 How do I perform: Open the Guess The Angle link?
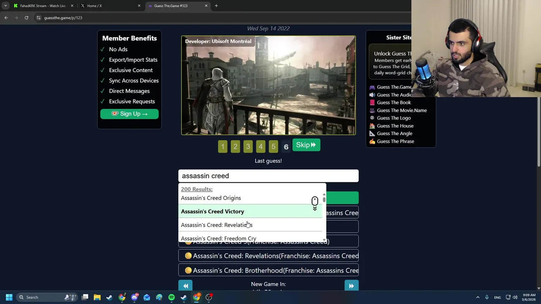tap(391, 133)
